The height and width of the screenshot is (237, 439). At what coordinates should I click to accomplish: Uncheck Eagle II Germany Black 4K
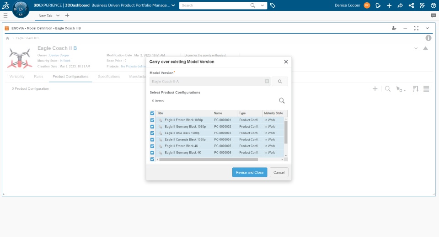pos(152,153)
